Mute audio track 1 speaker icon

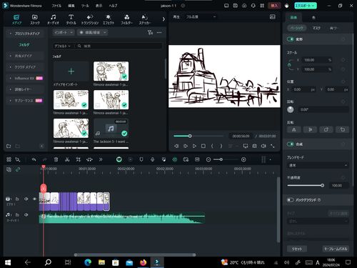coord(26,214)
